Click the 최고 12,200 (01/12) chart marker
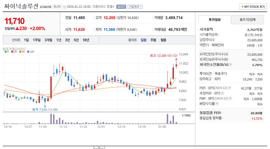 pyautogui.click(x=163, y=56)
